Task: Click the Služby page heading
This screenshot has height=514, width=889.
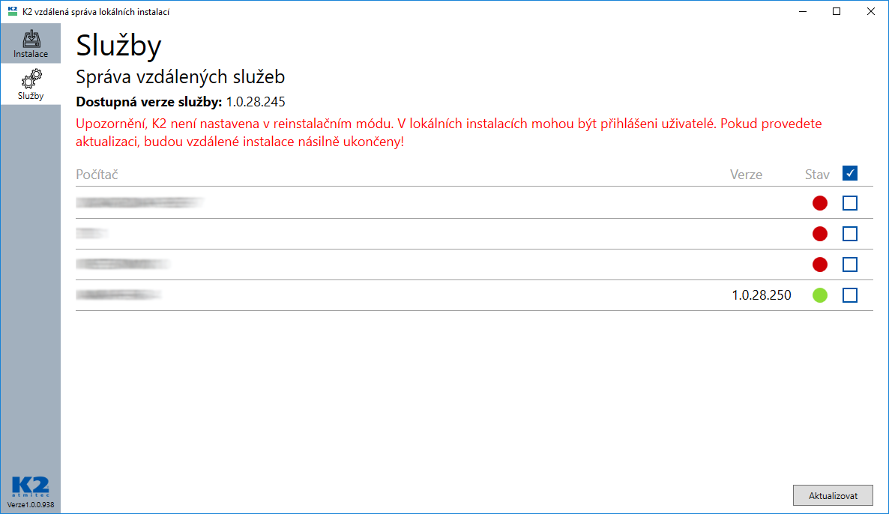Action: [x=119, y=46]
